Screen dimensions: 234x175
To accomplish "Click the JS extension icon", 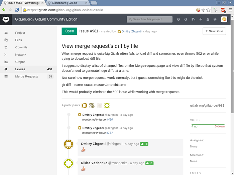I will click(x=215, y=10).
